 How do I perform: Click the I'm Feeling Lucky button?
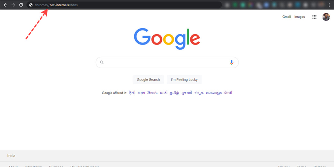(184, 80)
